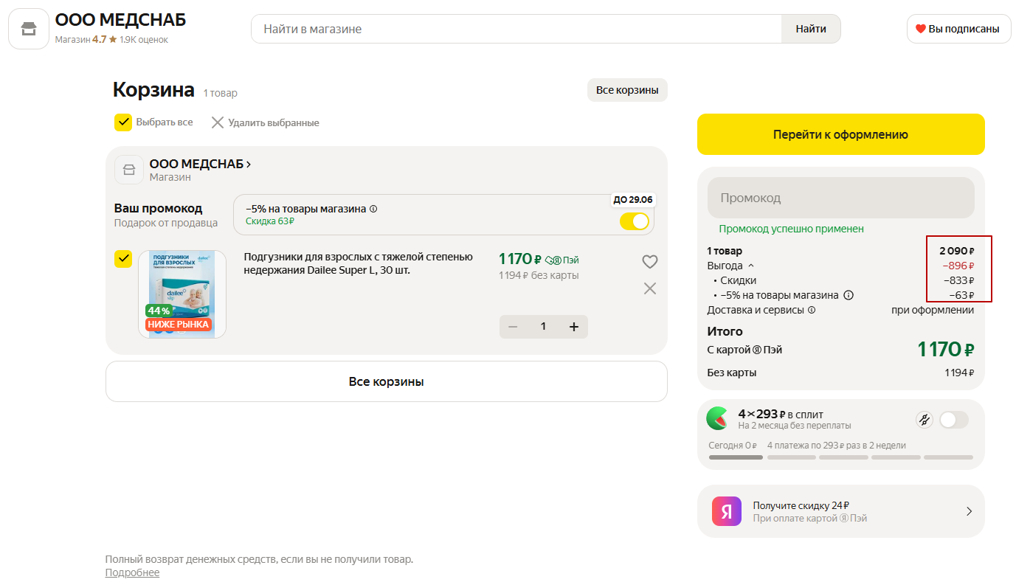
Task: Remove the Dailee diapers item with X
Action: point(649,288)
